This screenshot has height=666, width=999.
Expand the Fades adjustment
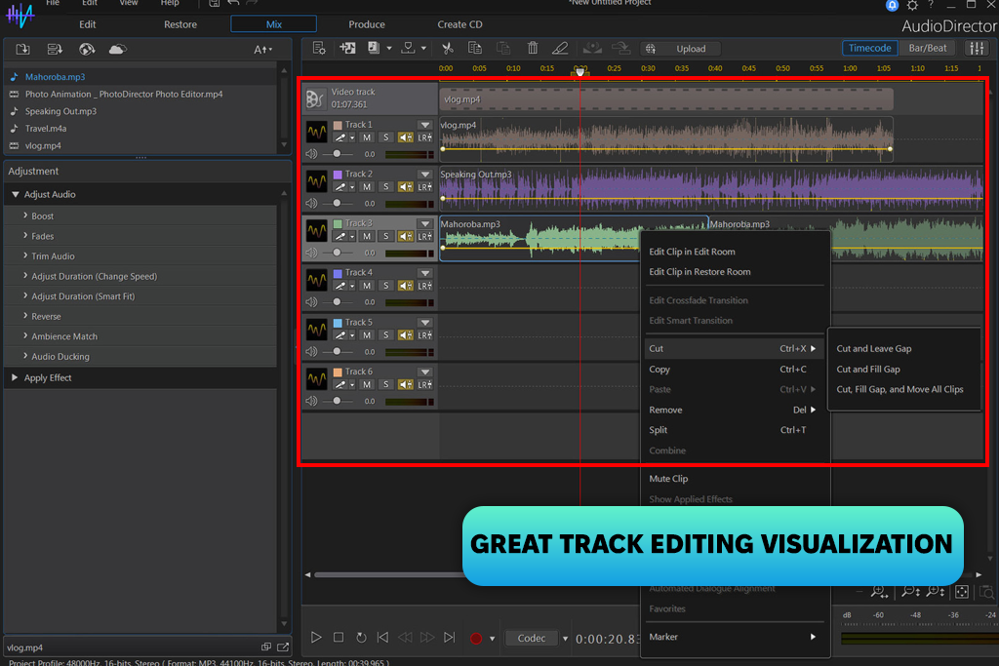point(25,236)
